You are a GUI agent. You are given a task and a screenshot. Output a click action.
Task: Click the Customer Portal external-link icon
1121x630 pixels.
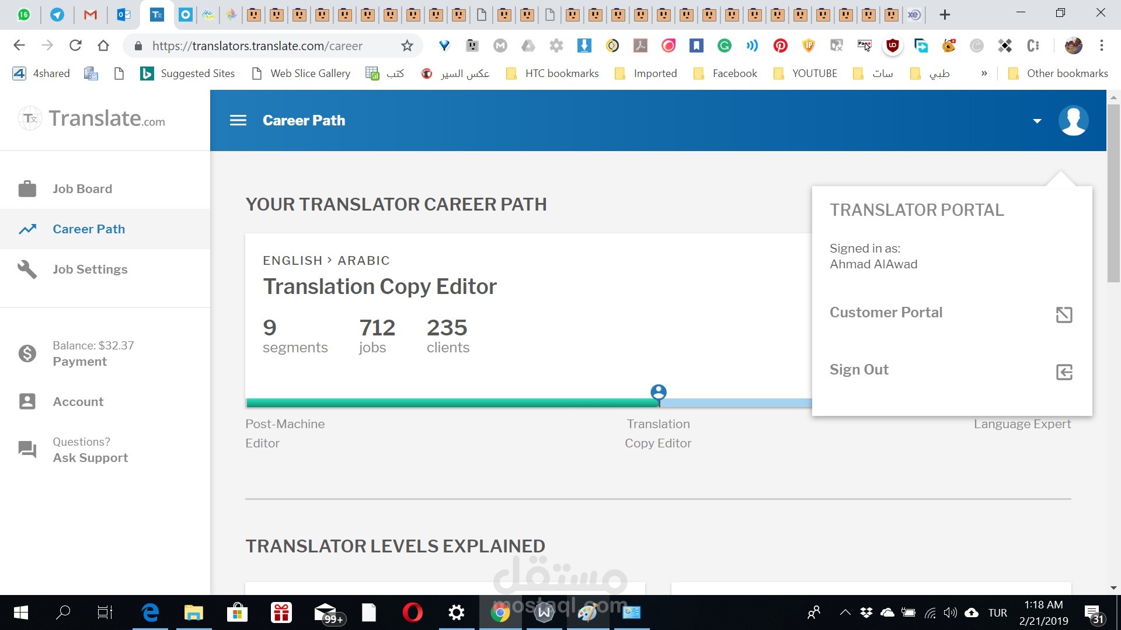tap(1064, 314)
